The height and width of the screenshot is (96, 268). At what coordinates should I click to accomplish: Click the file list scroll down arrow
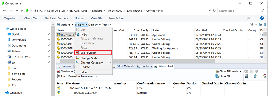tap(265, 58)
